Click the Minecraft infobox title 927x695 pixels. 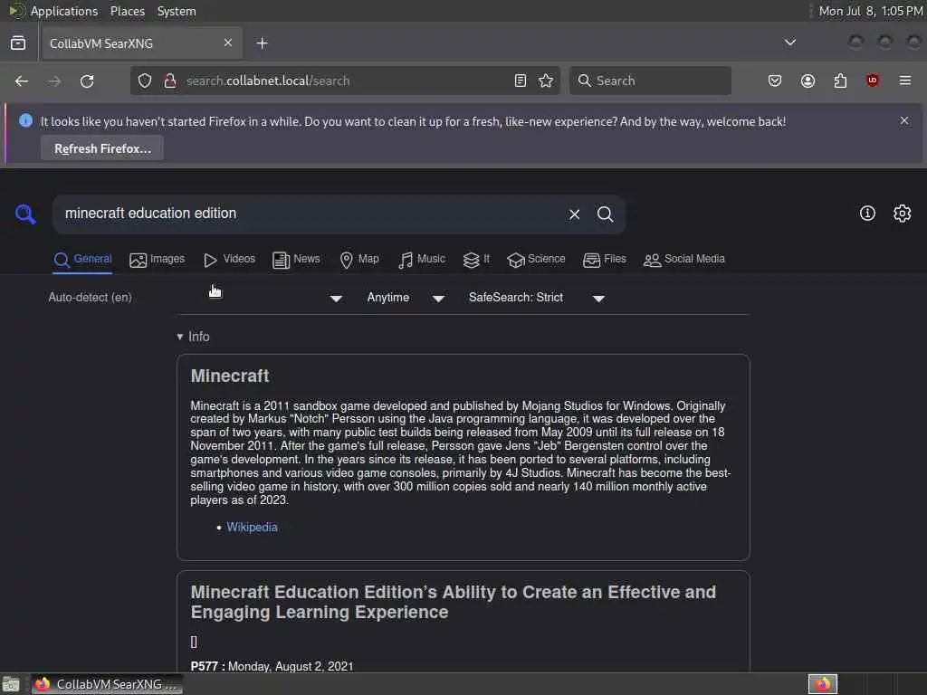click(x=230, y=376)
